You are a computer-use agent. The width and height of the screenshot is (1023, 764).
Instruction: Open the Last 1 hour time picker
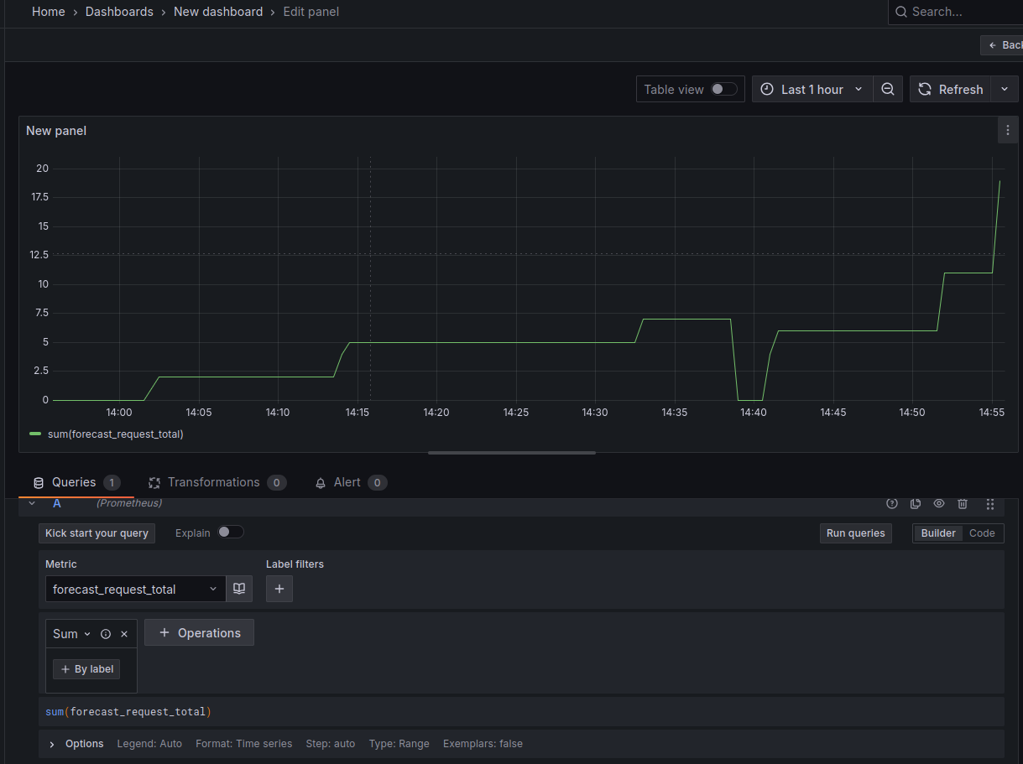click(812, 89)
